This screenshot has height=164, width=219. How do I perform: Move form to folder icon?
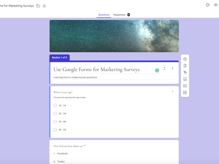pyautogui.click(x=38, y=6)
